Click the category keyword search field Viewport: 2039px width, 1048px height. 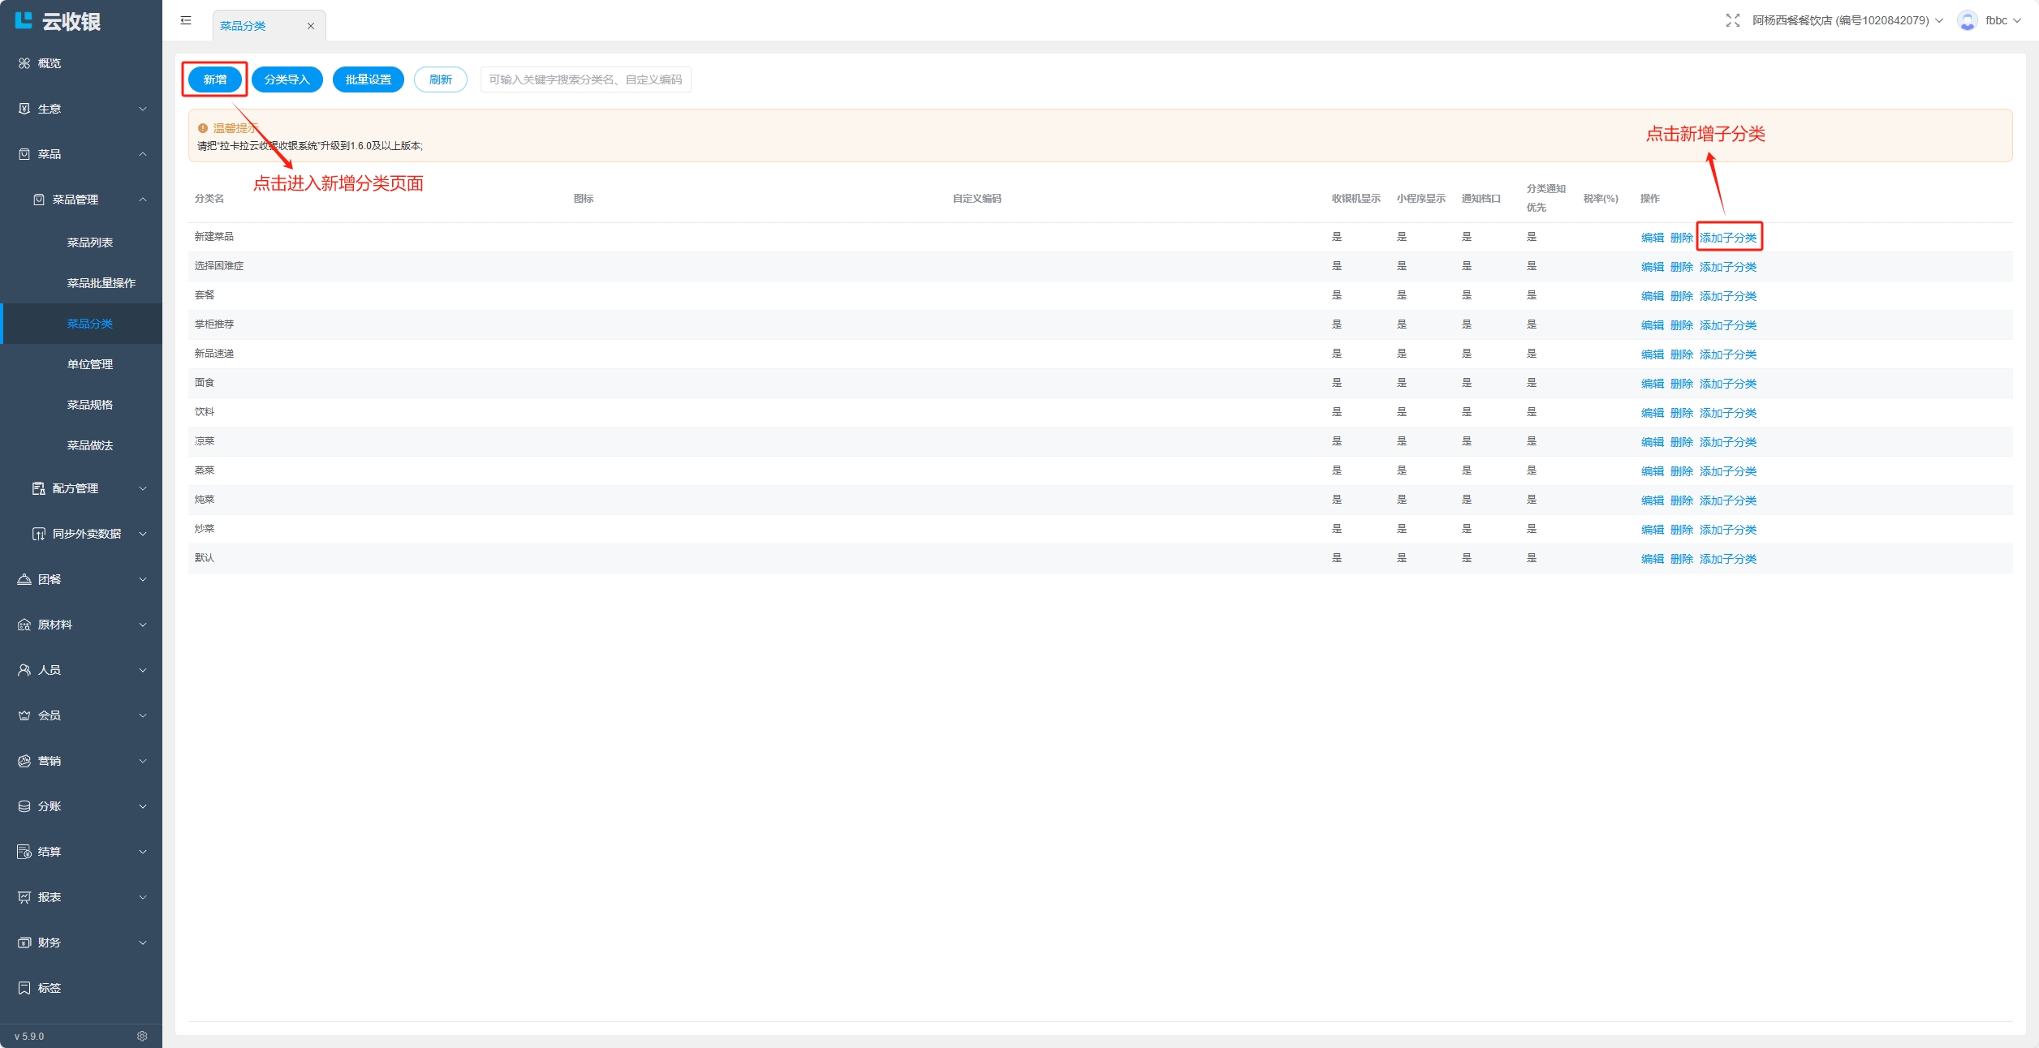(585, 79)
